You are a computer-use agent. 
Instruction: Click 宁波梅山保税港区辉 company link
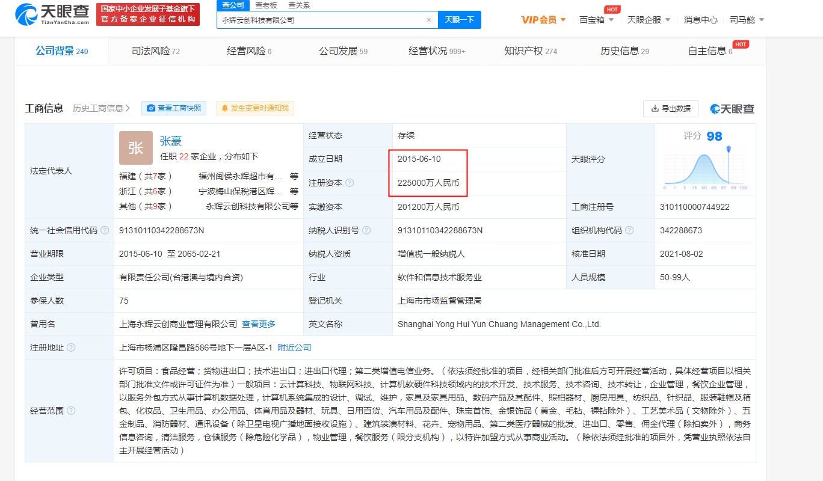tap(241, 191)
